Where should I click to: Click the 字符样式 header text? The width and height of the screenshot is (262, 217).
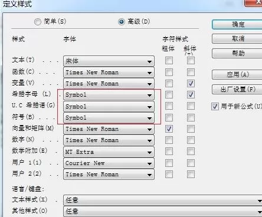(175, 39)
